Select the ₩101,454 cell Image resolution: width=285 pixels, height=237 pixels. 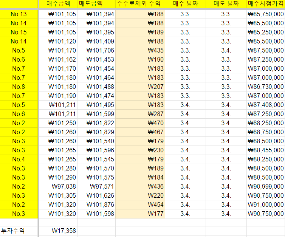pyautogui.click(x=96, y=68)
